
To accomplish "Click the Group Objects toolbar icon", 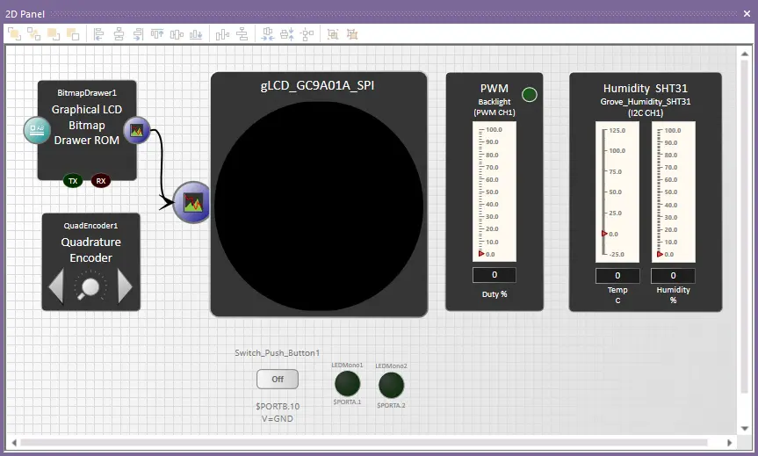I will 333,34.
